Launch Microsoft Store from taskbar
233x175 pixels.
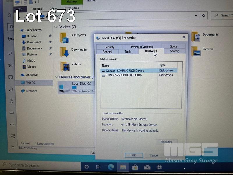pyautogui.click(x=135, y=167)
